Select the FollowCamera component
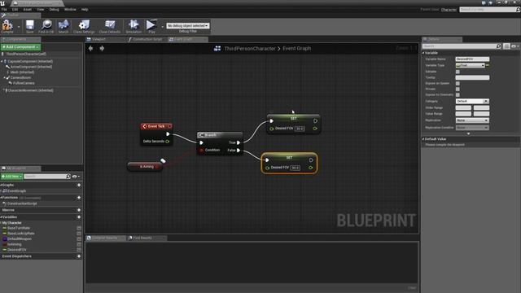Screen dimensions: 521x293 24,83
